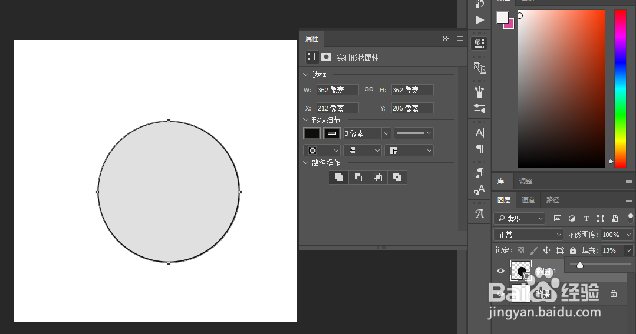Open stroke line style dropdown

click(413, 133)
